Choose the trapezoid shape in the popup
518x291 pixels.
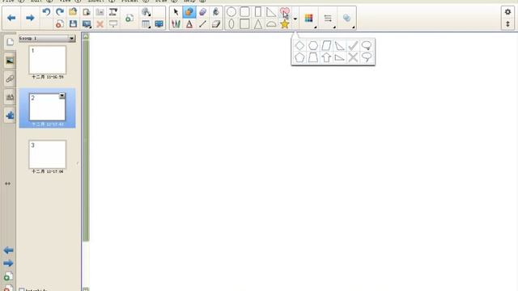(313, 57)
